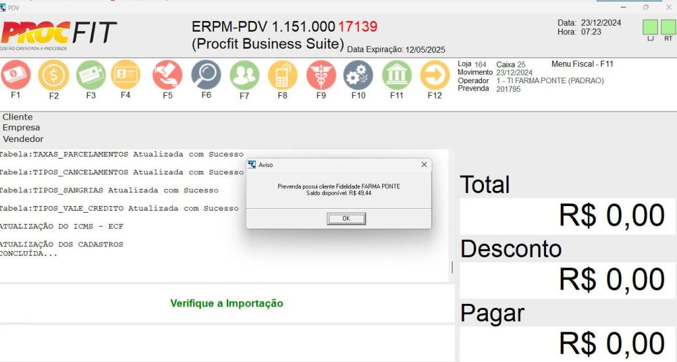Click the F11 bank building icon
677x362 pixels.
click(x=397, y=75)
